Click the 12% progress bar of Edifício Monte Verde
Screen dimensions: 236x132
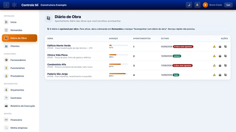click(119, 45)
